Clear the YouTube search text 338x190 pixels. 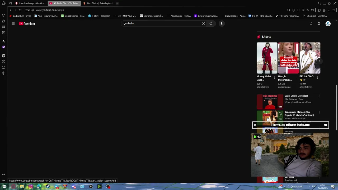pyautogui.click(x=203, y=23)
